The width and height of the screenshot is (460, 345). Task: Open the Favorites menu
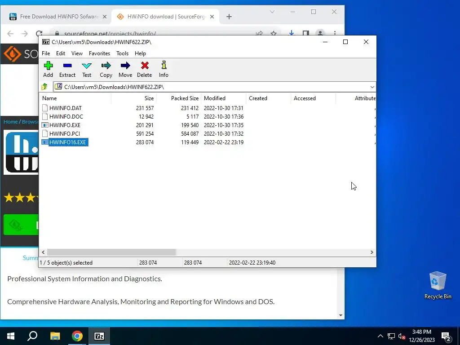pos(99,53)
